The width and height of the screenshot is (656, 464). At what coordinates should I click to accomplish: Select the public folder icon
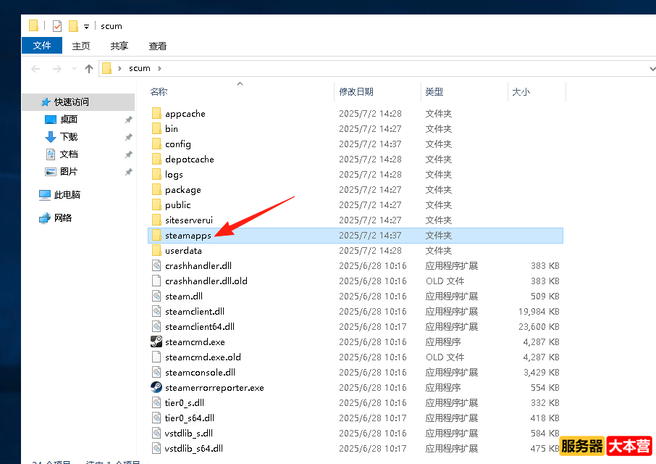(156, 204)
